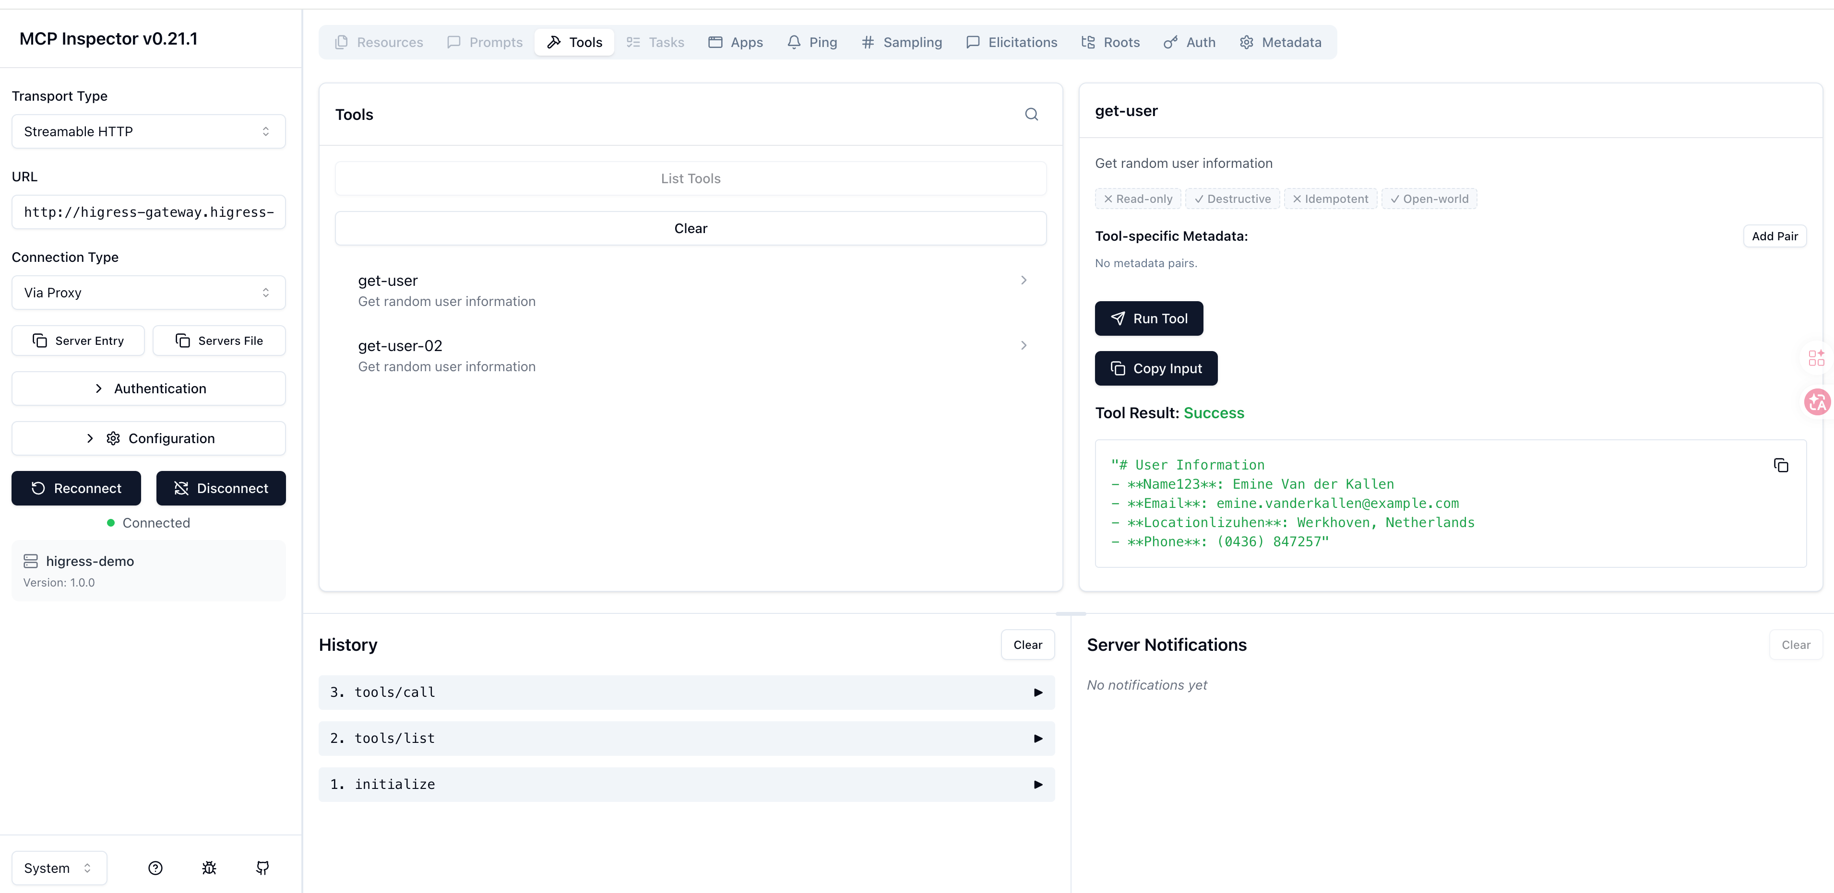The image size is (1834, 893).
Task: Click the search icon in Tools panel
Action: 1031,115
